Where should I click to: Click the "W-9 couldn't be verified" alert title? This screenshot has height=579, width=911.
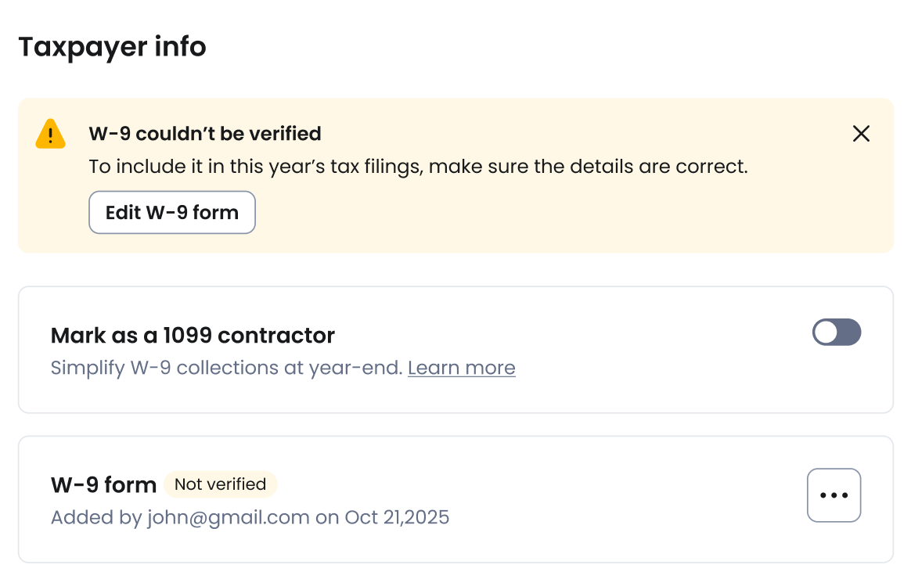click(205, 134)
